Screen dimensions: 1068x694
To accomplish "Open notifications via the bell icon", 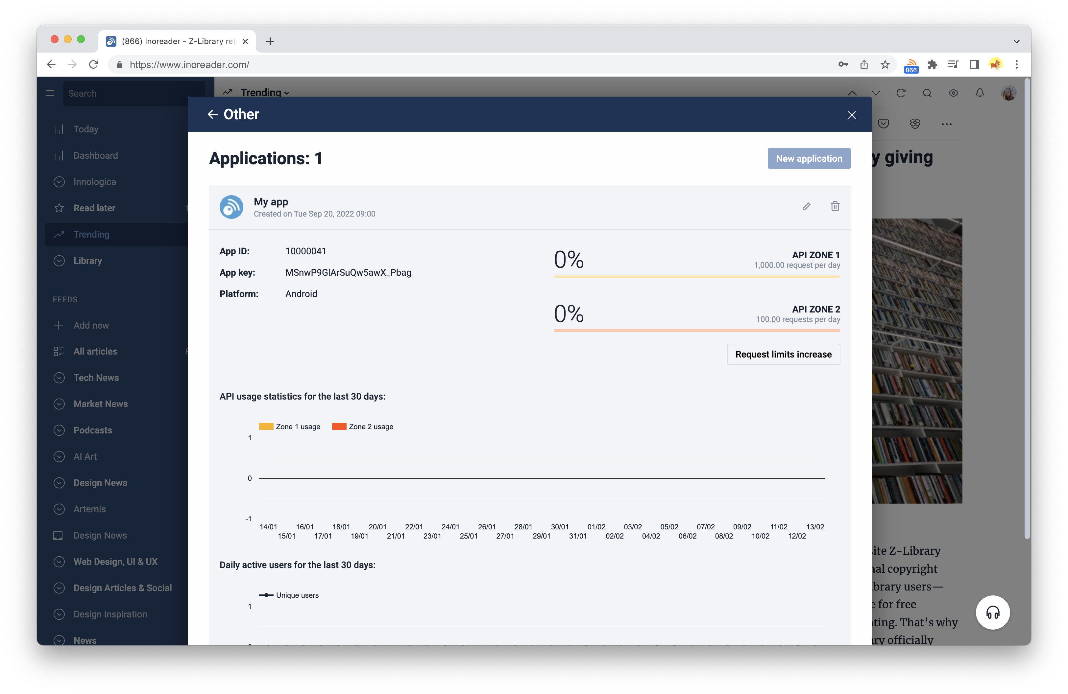I will (980, 93).
